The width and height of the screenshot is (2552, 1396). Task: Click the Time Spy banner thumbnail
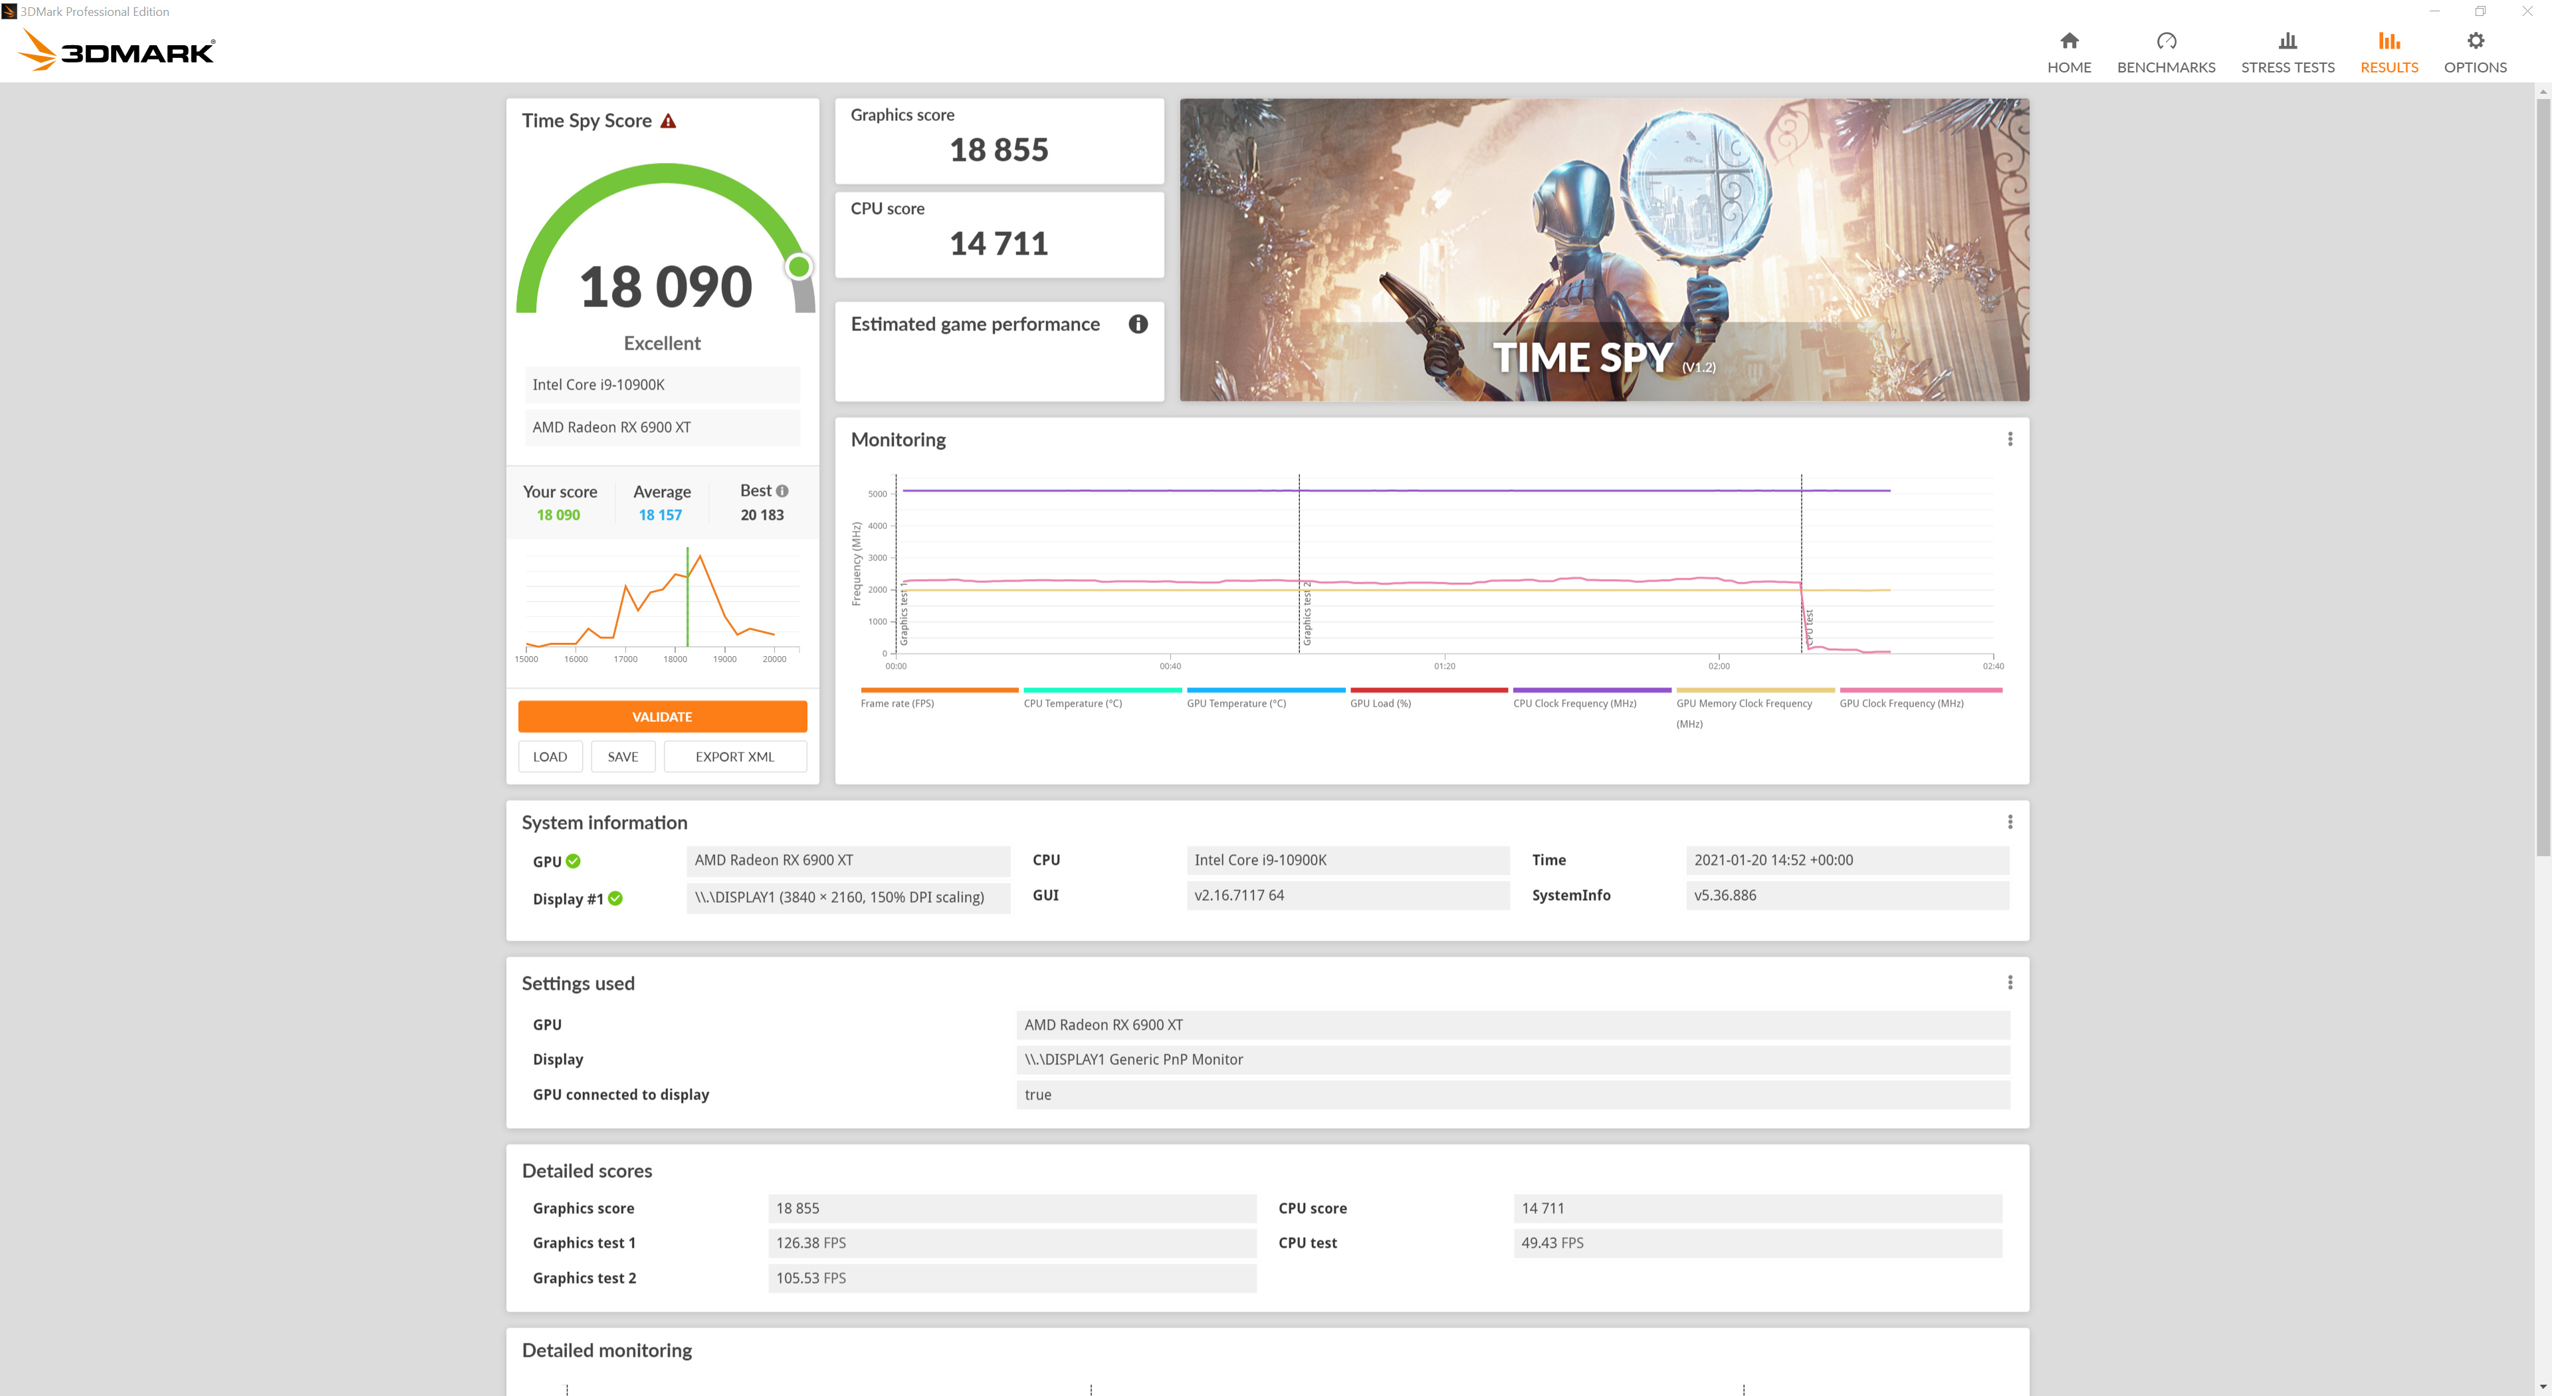[x=1604, y=250]
